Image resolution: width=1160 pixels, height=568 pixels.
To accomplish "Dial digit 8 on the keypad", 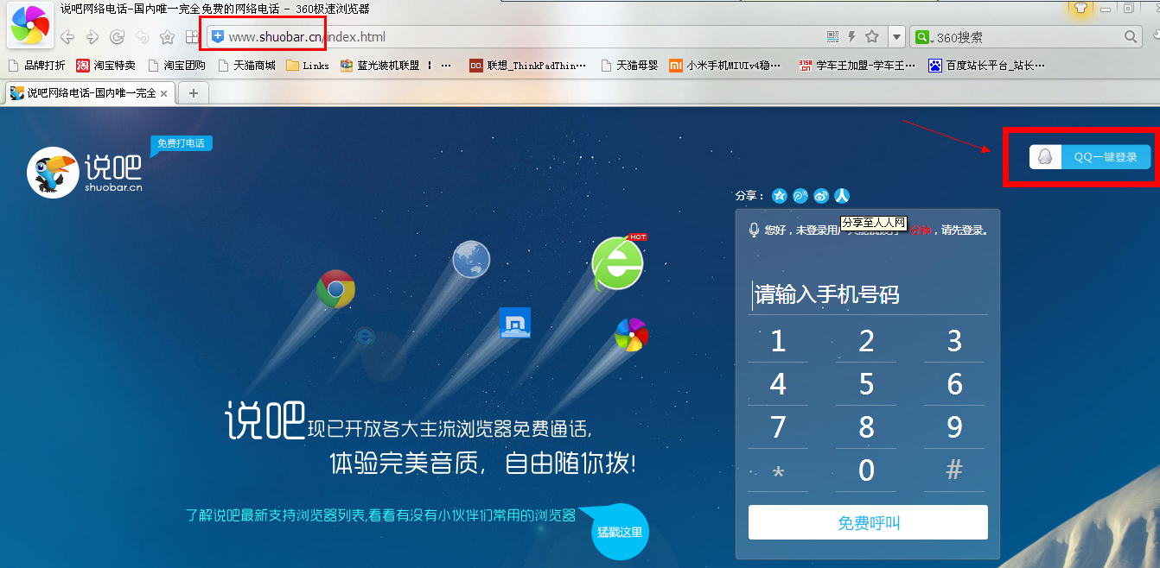I will pyautogui.click(x=866, y=427).
